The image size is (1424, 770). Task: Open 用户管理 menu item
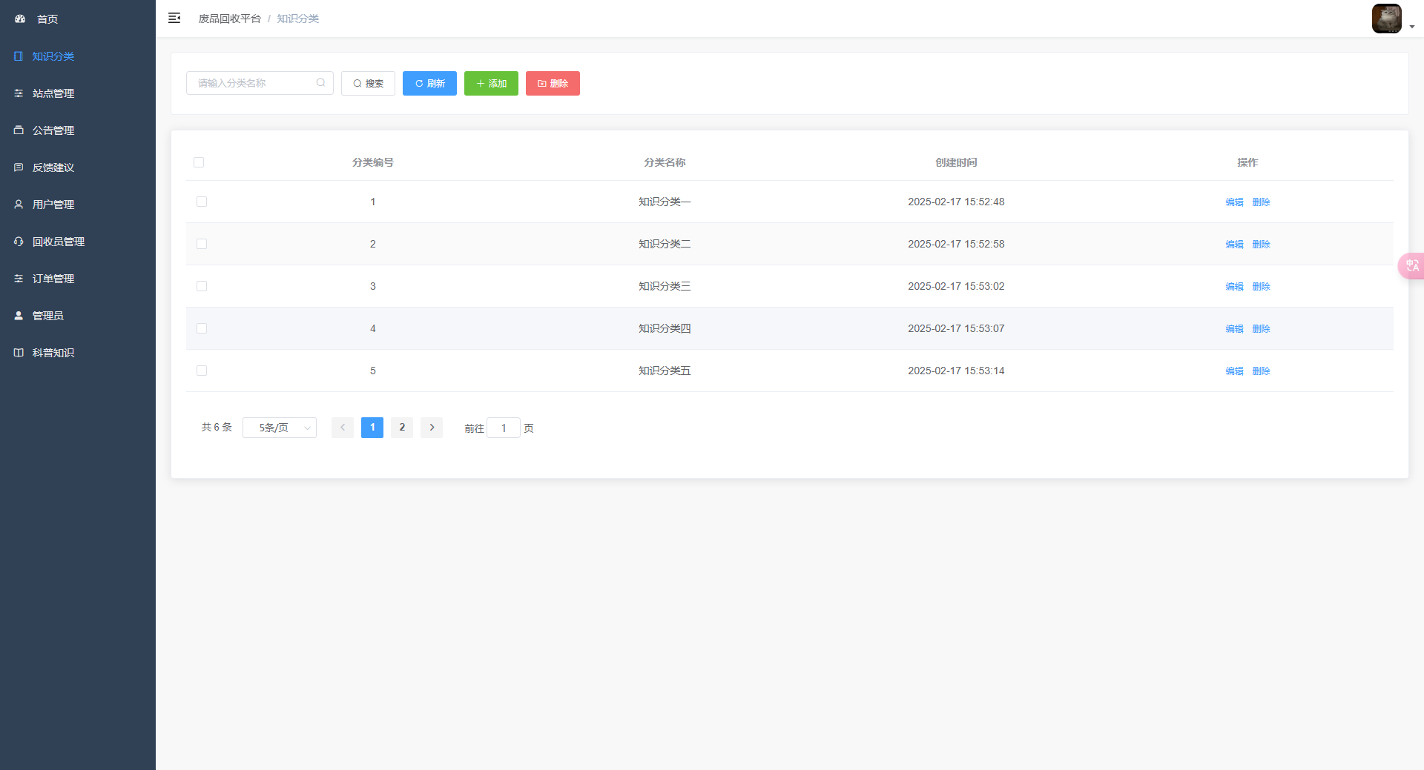[78, 204]
